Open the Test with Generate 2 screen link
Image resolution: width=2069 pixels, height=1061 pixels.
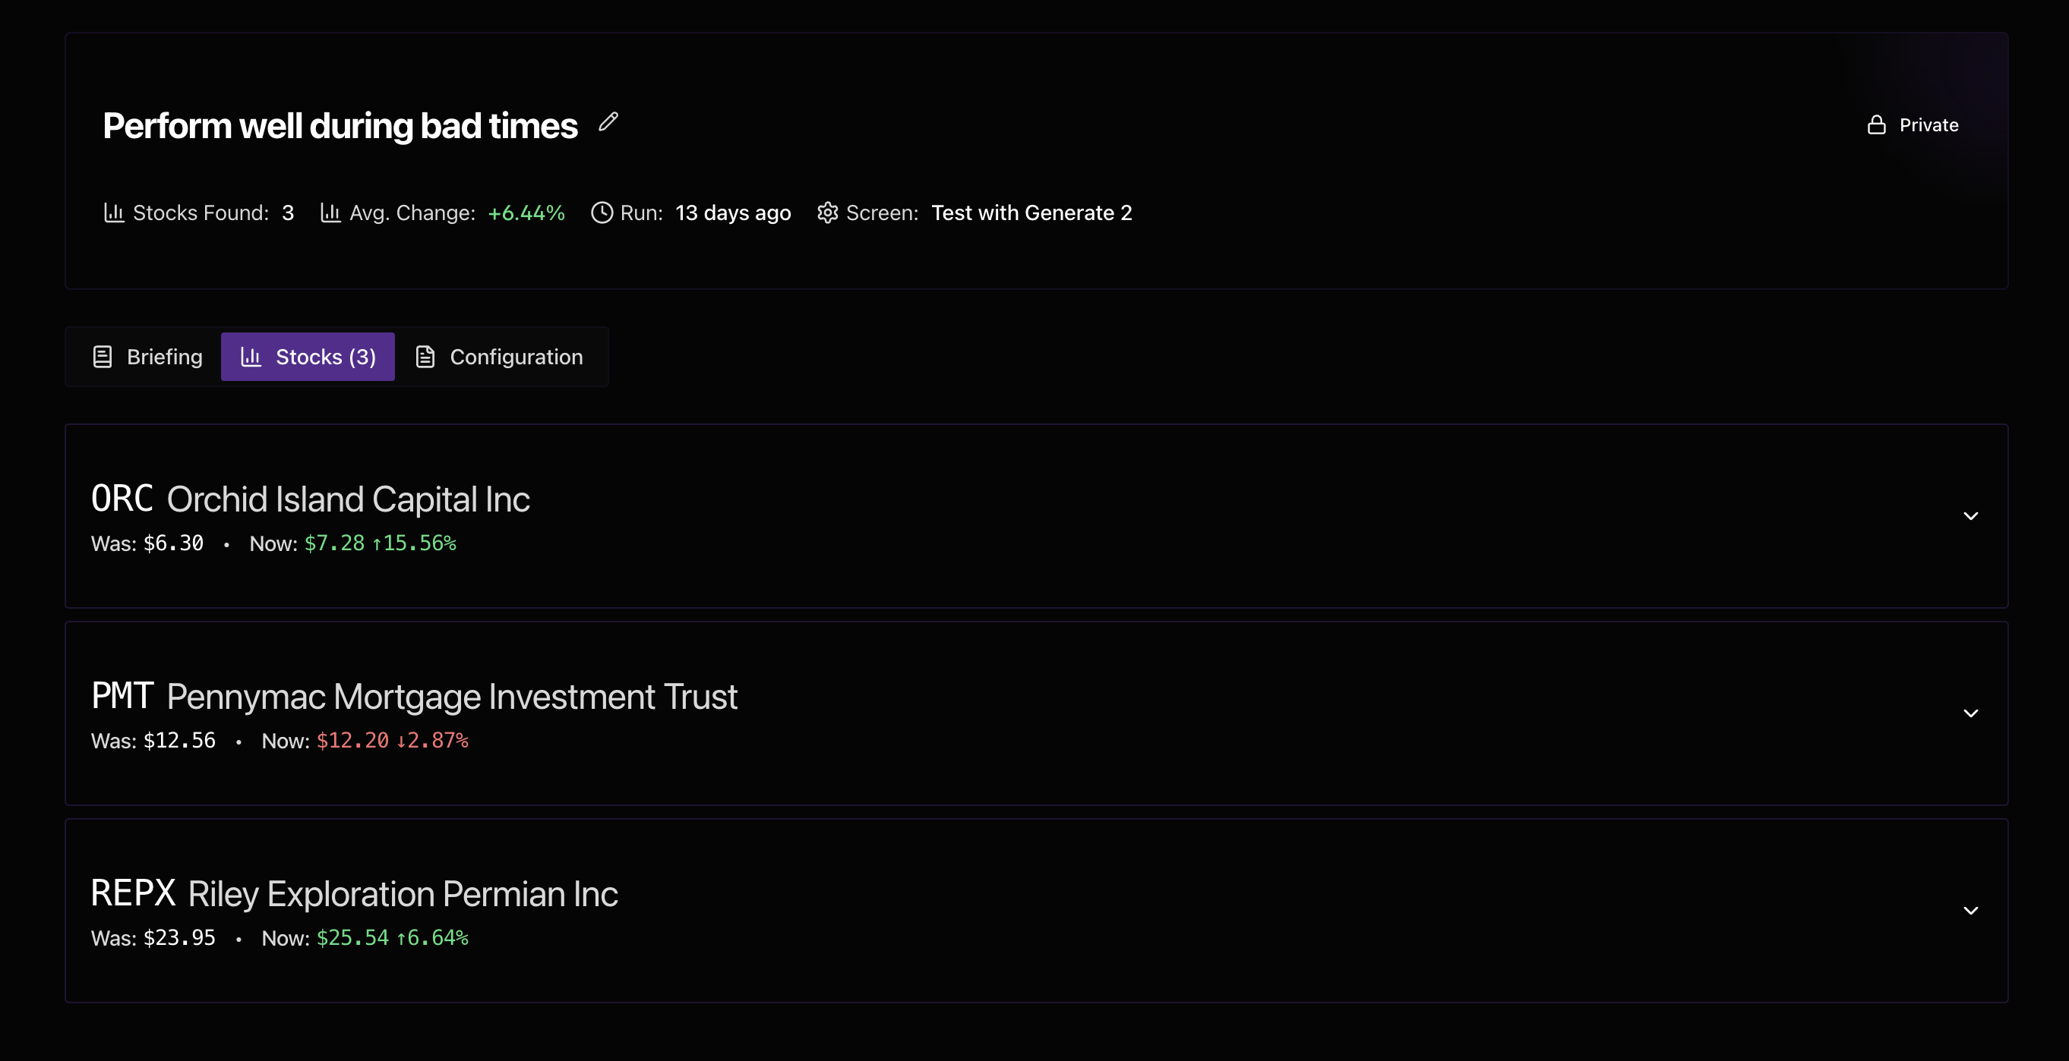(1031, 213)
